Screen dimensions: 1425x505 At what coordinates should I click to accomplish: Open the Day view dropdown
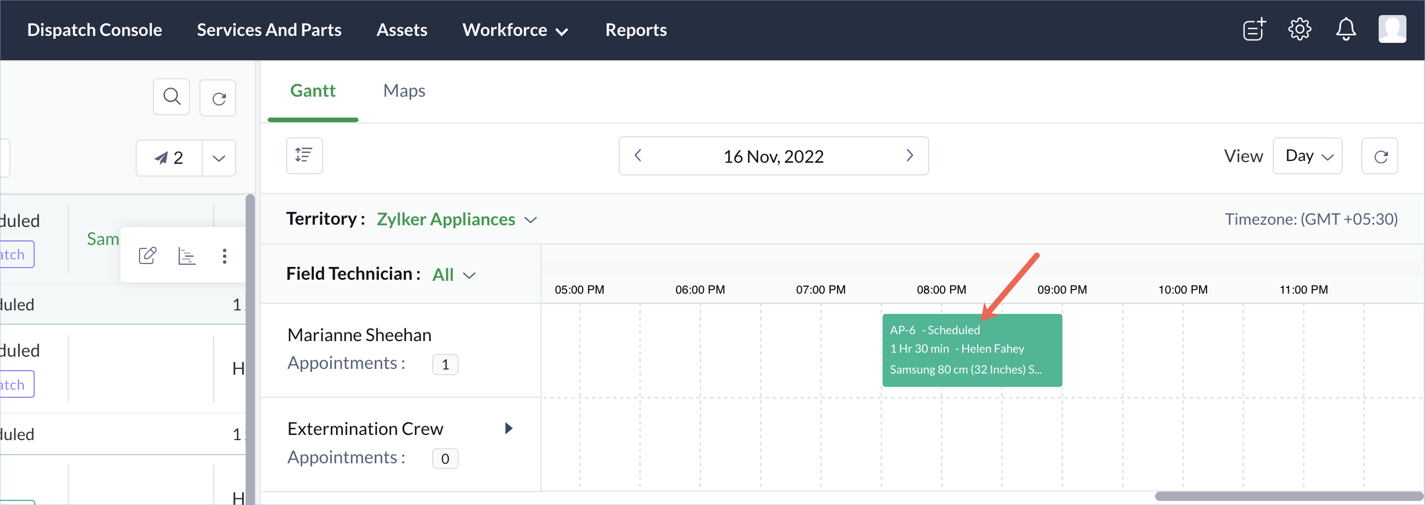[x=1307, y=156]
